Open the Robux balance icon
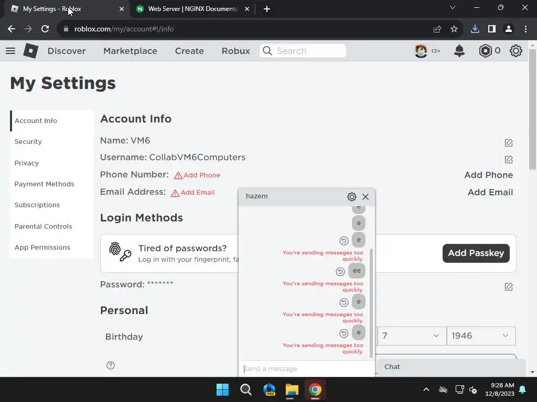Image resolution: width=537 pixels, height=402 pixels. (x=485, y=51)
